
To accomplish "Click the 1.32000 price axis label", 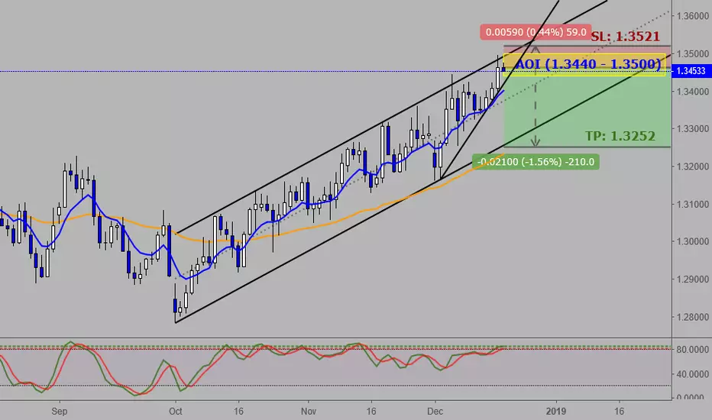I will click(x=692, y=166).
